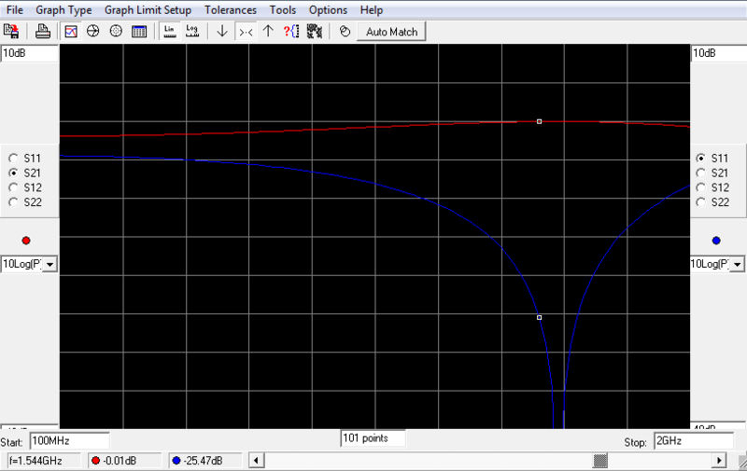Select left S11 radio button
Viewport: 747px width, 471px height.
[x=13, y=159]
